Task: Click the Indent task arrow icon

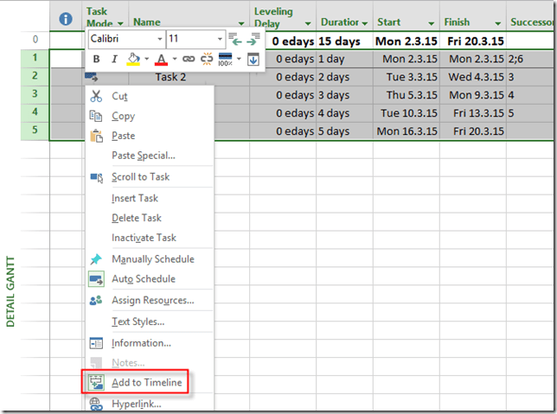Action: (252, 40)
